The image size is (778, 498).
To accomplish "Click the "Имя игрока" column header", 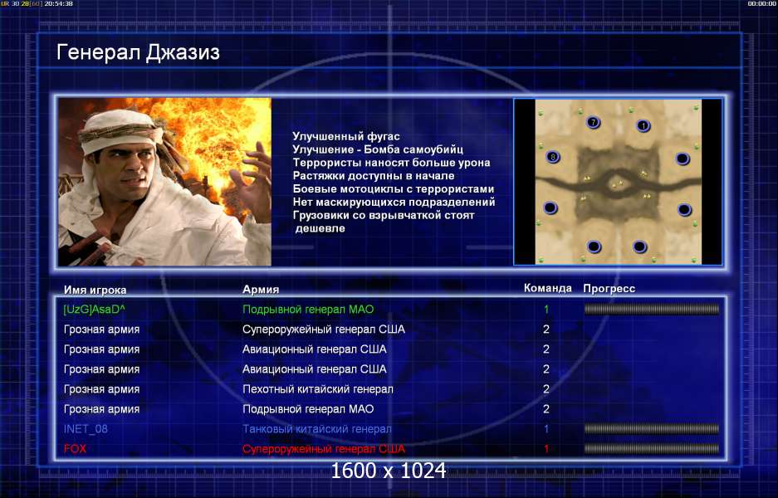I will coord(95,290).
